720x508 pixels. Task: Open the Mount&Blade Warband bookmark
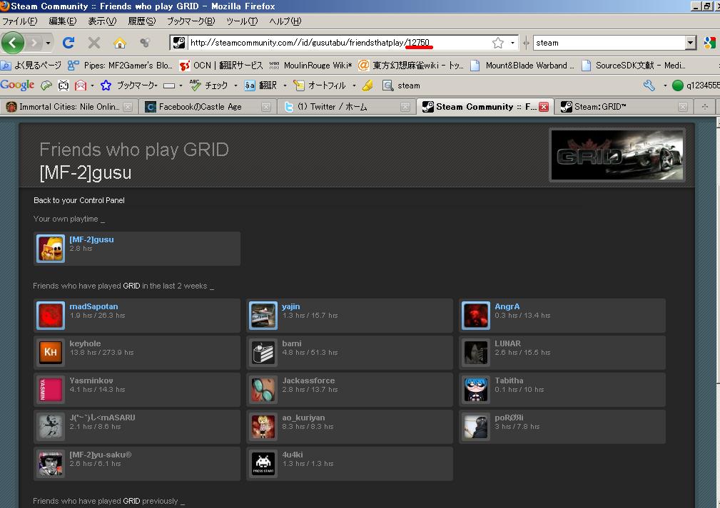[522, 66]
